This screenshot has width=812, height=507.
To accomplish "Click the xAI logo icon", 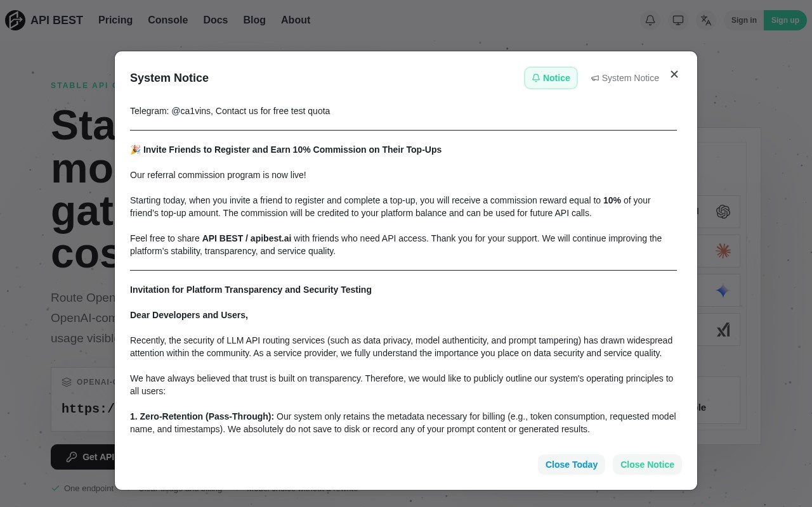I will (723, 330).
